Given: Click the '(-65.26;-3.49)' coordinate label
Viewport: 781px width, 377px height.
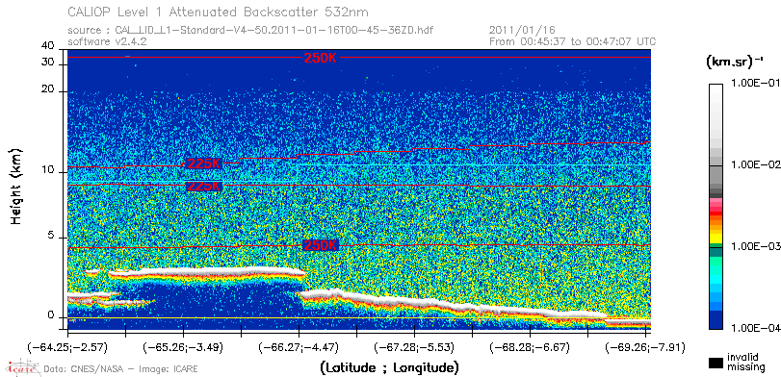Looking at the screenshot, I should click(183, 346).
